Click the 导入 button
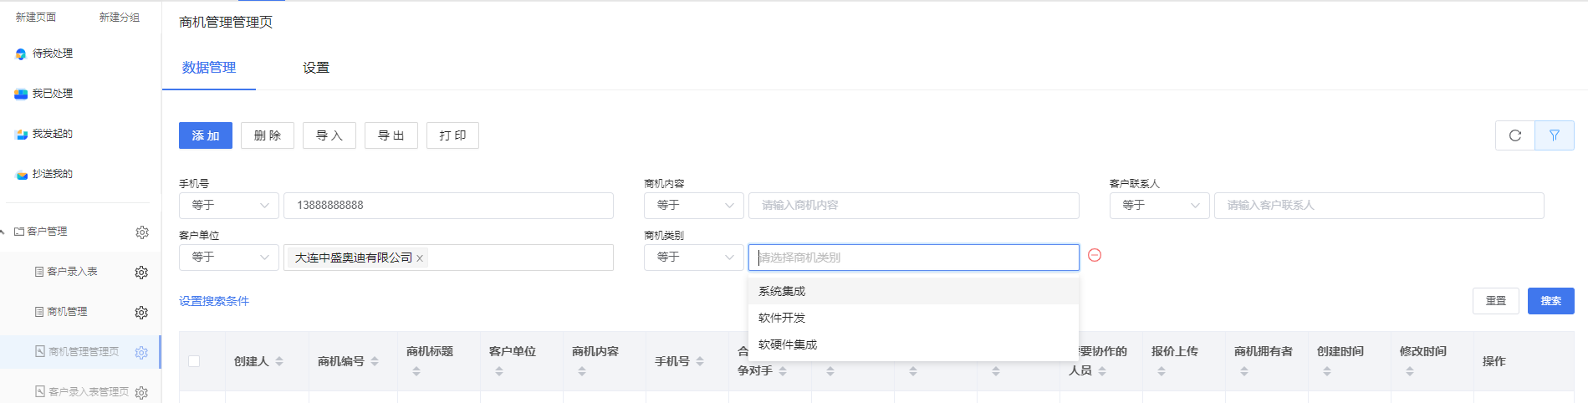 point(329,135)
